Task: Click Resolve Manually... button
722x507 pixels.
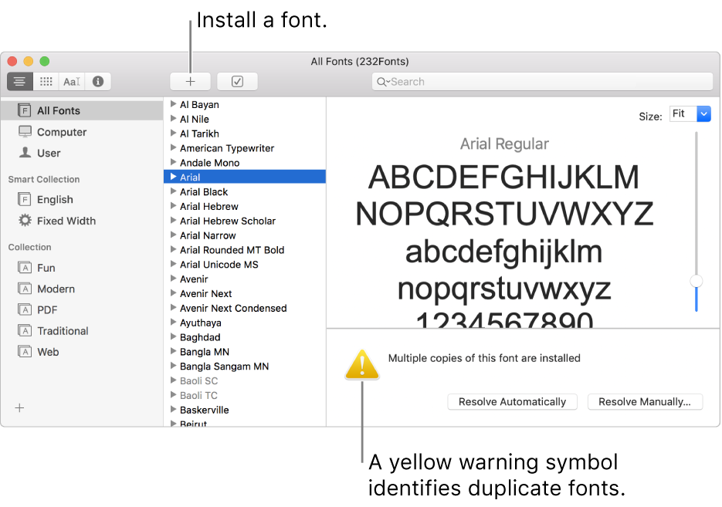Action: point(645,401)
